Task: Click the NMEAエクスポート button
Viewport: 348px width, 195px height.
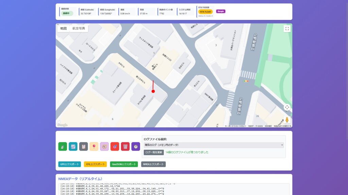Action: tap(153, 164)
